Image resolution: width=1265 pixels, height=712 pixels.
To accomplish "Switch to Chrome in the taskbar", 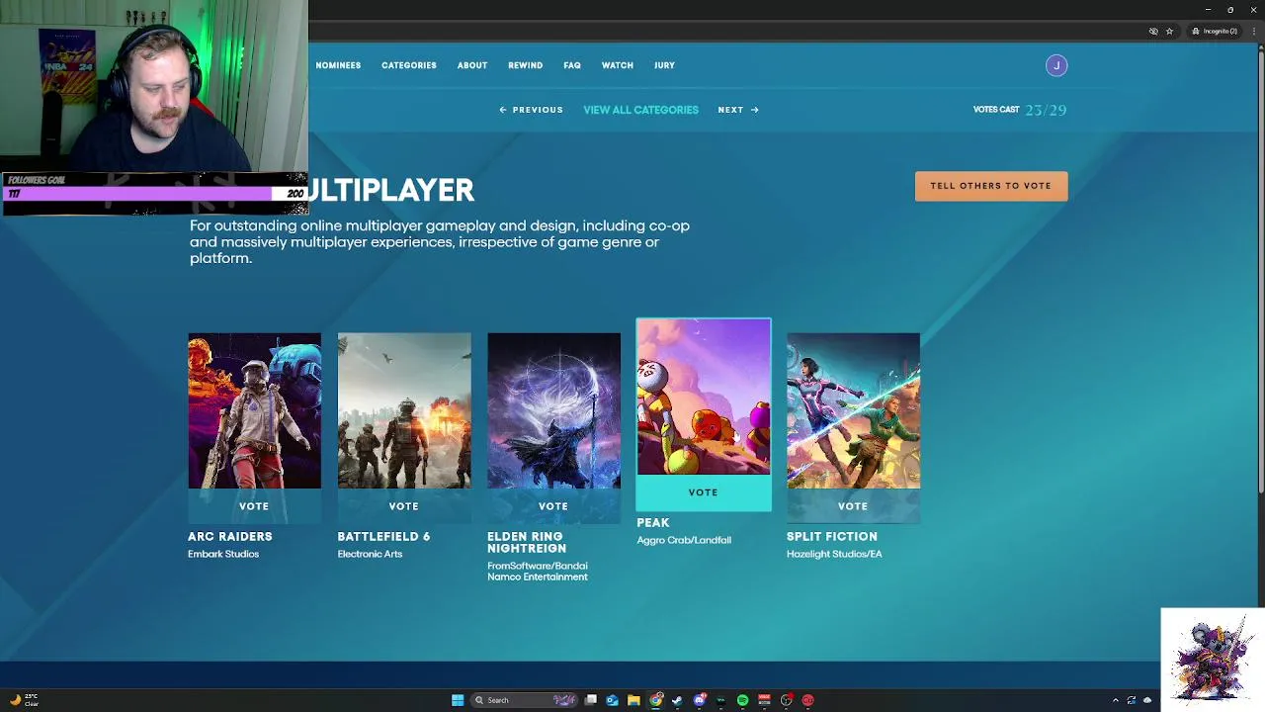I will click(x=655, y=700).
